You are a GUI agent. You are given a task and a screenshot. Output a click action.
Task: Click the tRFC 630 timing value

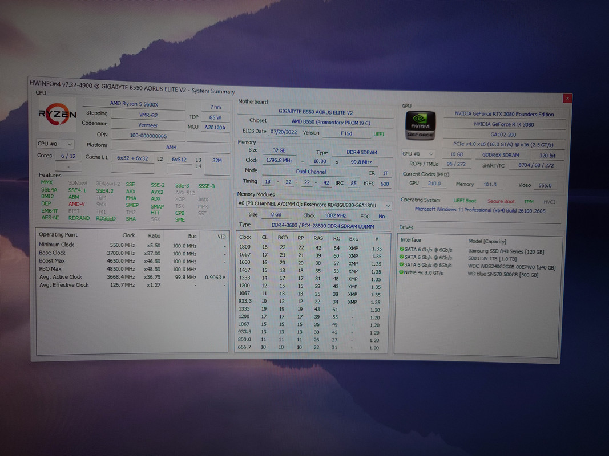pyautogui.click(x=385, y=184)
